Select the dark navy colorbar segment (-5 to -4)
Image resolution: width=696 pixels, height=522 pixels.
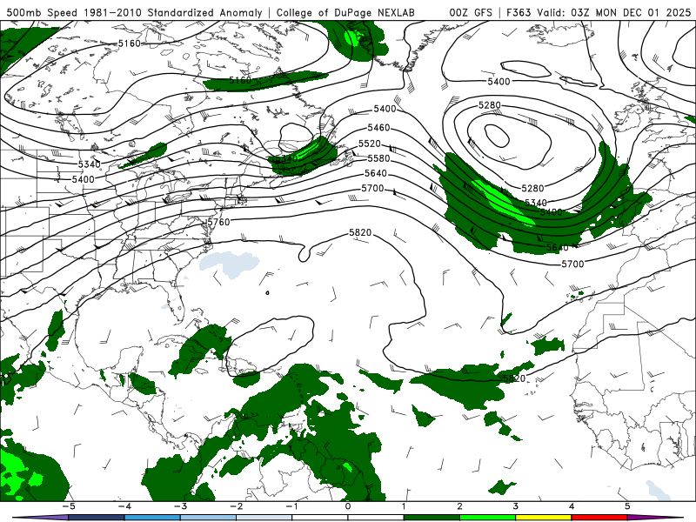click(x=97, y=518)
